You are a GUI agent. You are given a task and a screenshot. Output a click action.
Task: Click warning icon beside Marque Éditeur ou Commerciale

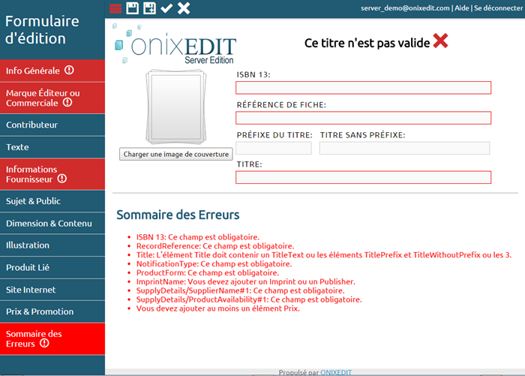67,102
